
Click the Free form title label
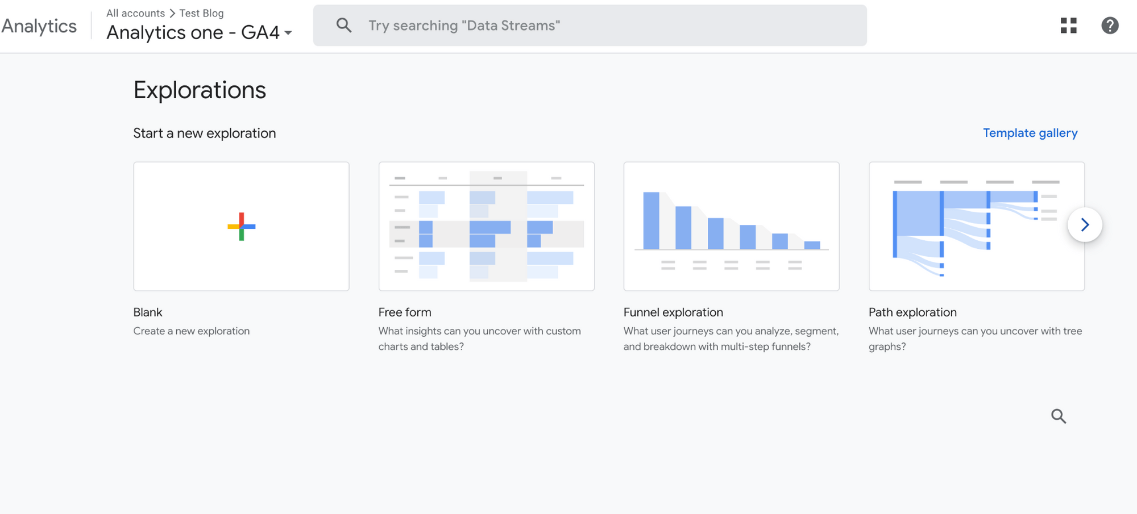[405, 312]
